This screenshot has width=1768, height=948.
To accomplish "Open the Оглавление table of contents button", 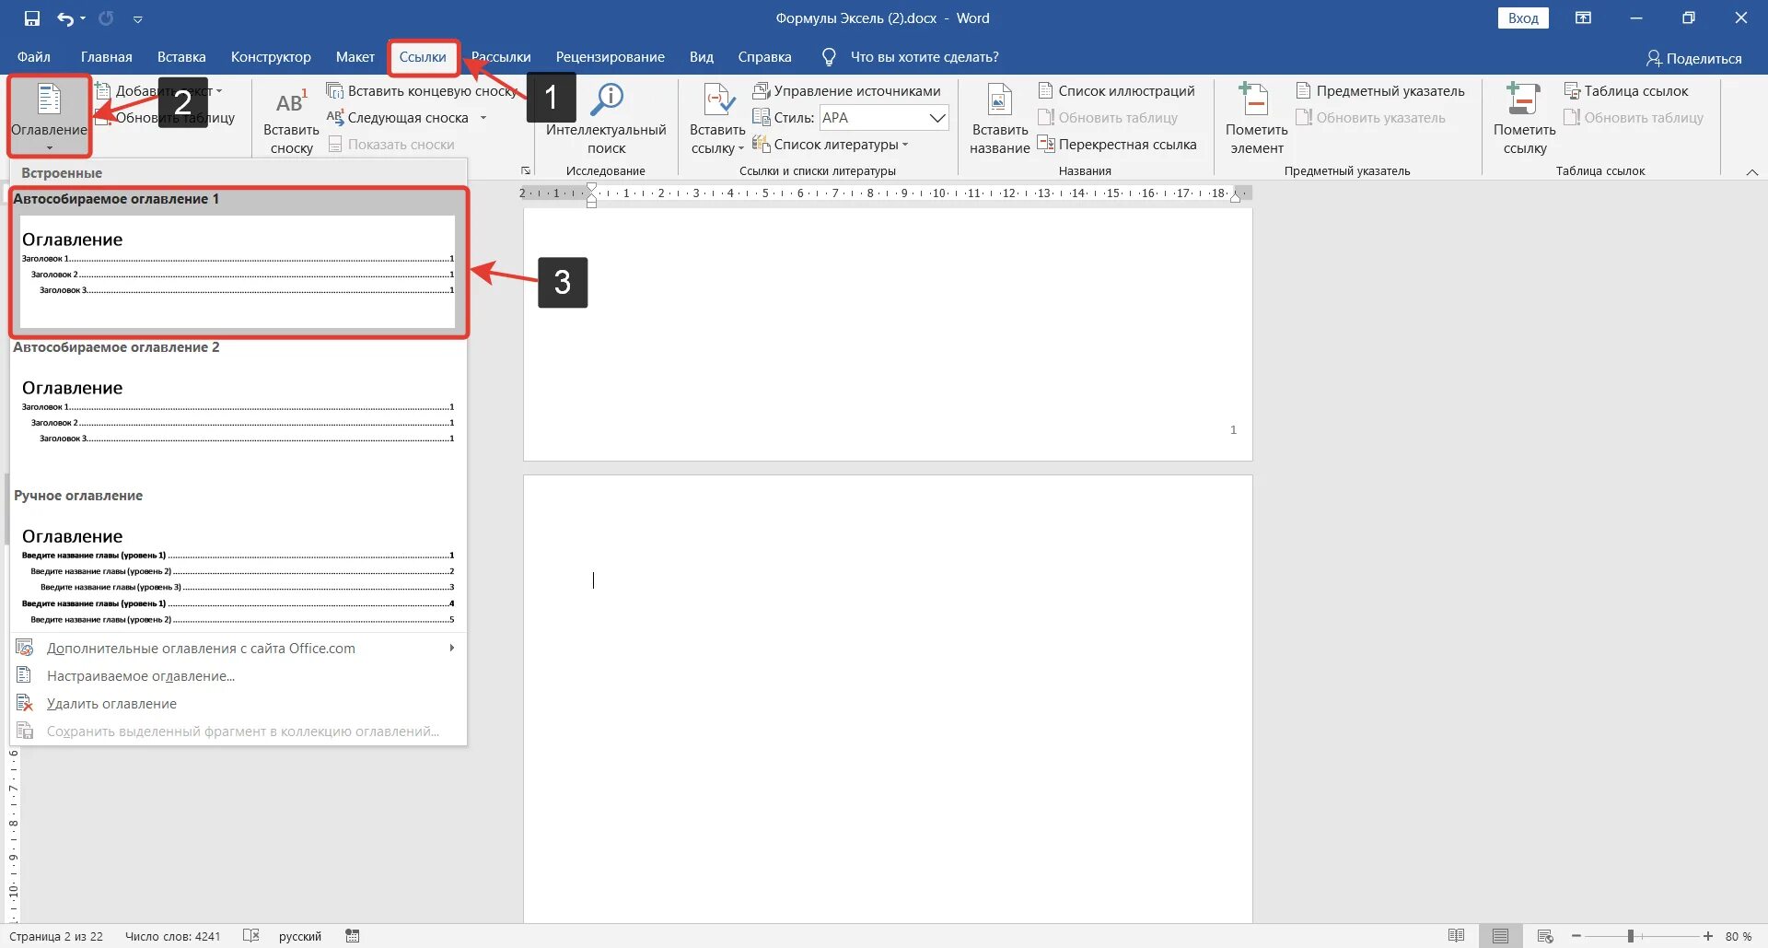I will (49, 116).
